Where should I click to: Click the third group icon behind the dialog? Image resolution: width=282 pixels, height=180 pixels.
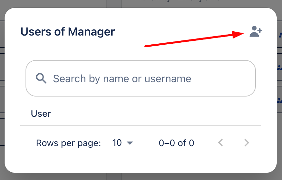(x=280, y=100)
